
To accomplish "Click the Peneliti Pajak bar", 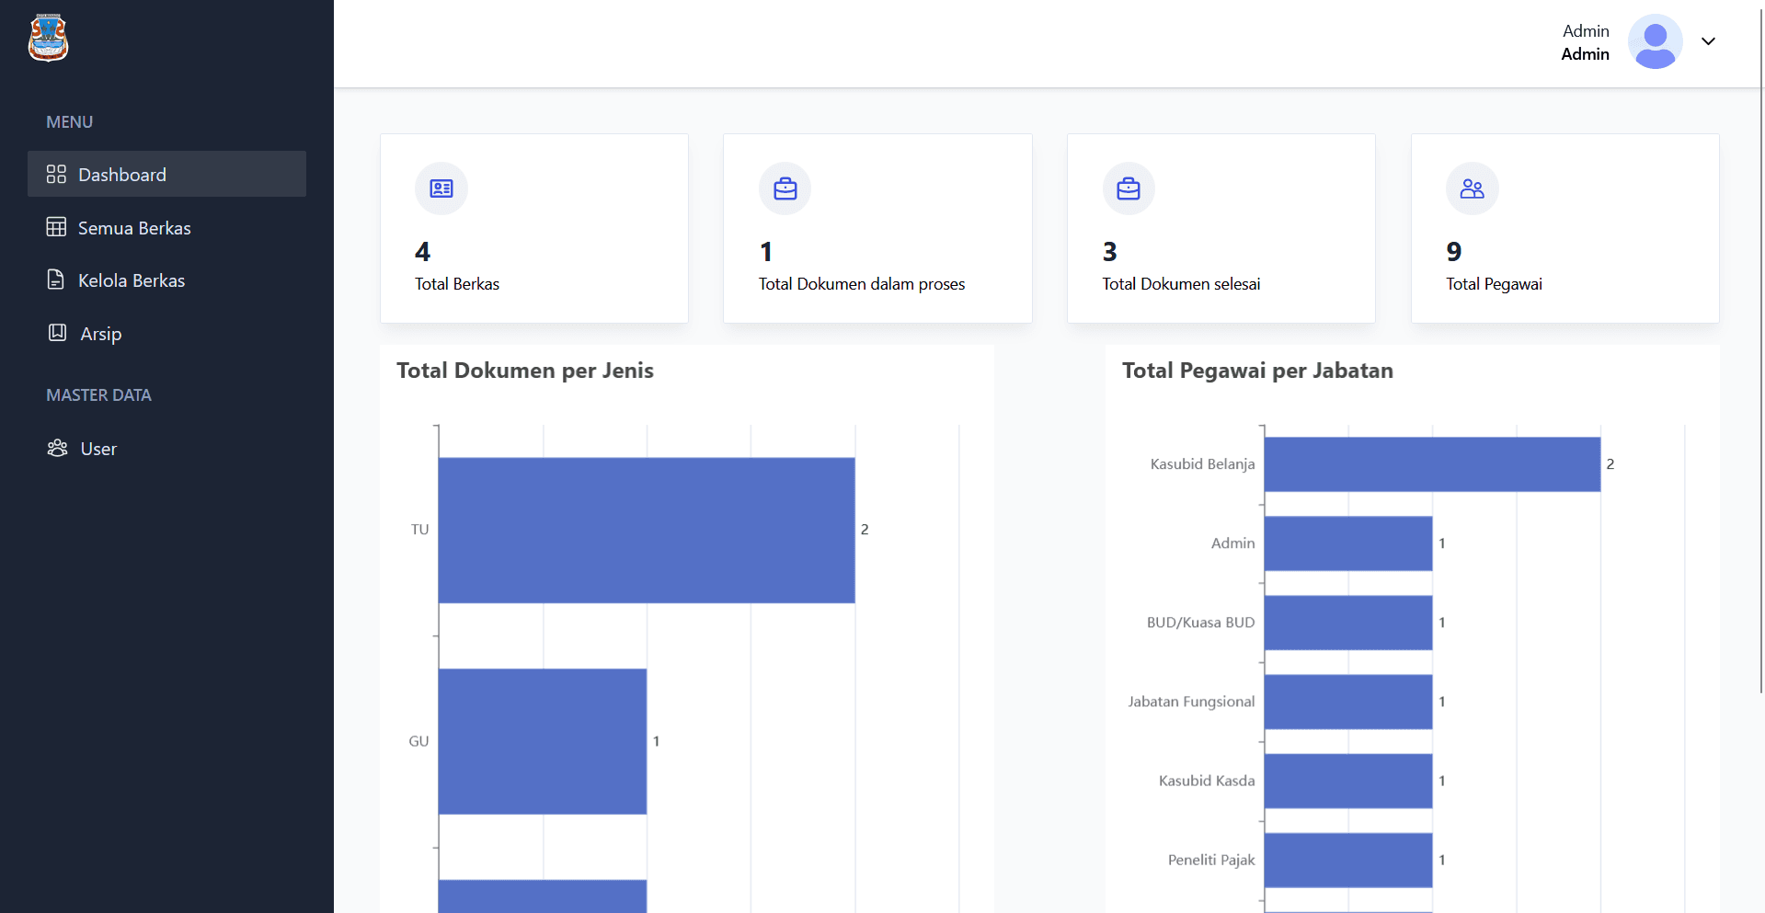I will (x=1348, y=860).
